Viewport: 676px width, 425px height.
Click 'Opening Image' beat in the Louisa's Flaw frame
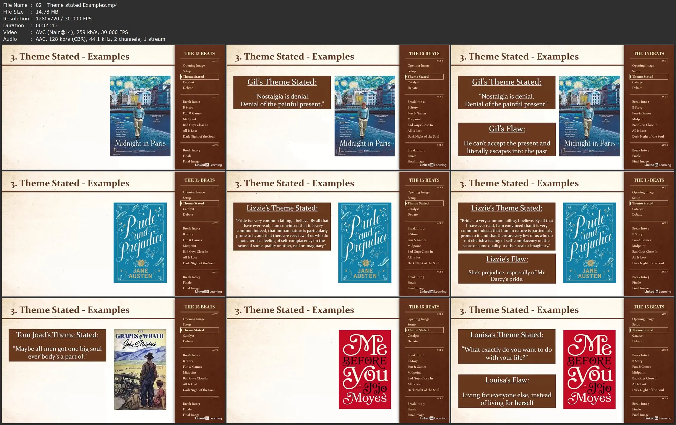643,319
